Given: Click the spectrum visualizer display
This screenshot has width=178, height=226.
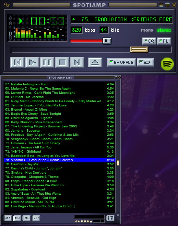Looking at the screenshot, I should [40, 33].
